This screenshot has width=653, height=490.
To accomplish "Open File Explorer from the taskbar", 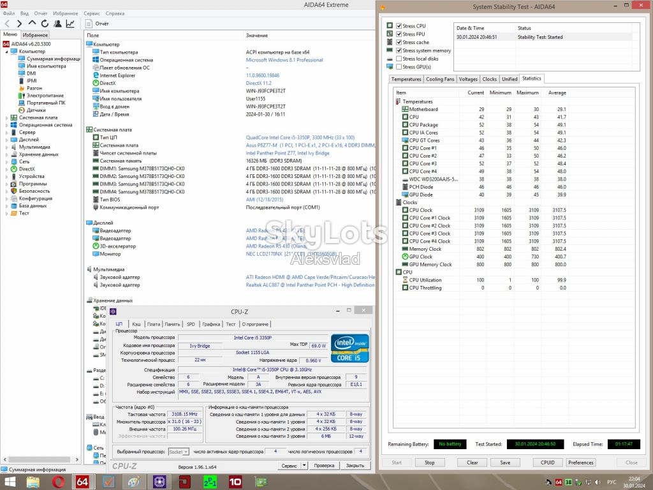I will pyautogui.click(x=33, y=482).
